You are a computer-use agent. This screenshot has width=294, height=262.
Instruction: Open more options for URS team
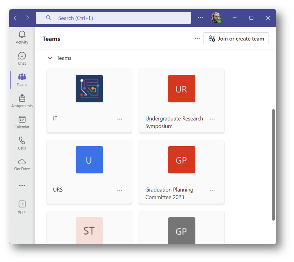pyautogui.click(x=120, y=190)
